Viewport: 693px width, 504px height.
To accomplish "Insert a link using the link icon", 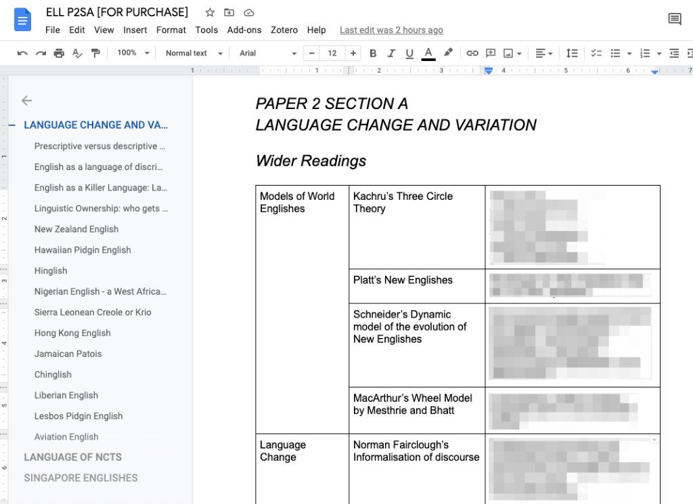I will [x=472, y=53].
